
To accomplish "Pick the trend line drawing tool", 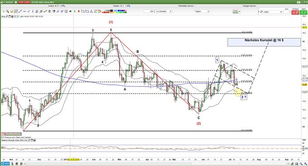I will coord(20,11).
